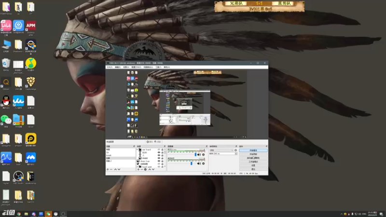Open the 编辑(E) menu

118,67
